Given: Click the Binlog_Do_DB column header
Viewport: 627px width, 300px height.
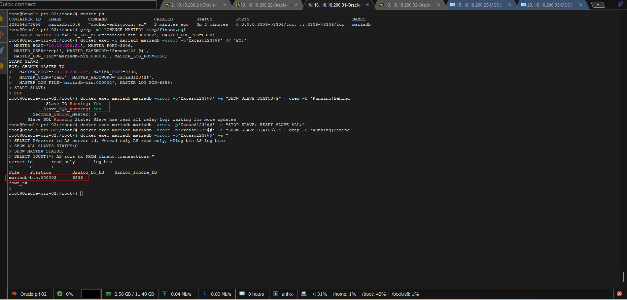Looking at the screenshot, I should (88, 172).
